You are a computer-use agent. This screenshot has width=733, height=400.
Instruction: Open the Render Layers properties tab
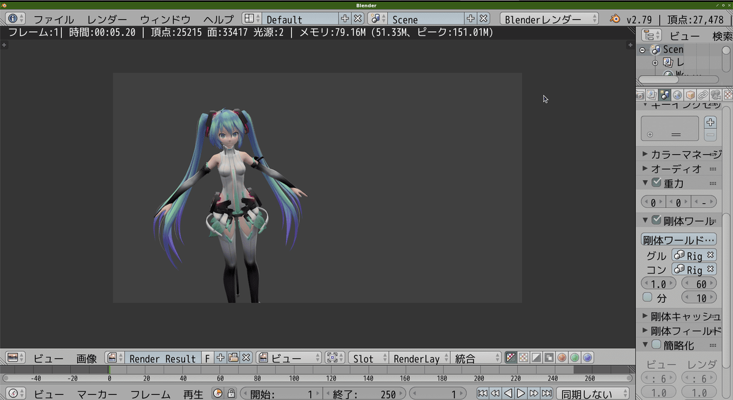click(x=652, y=95)
